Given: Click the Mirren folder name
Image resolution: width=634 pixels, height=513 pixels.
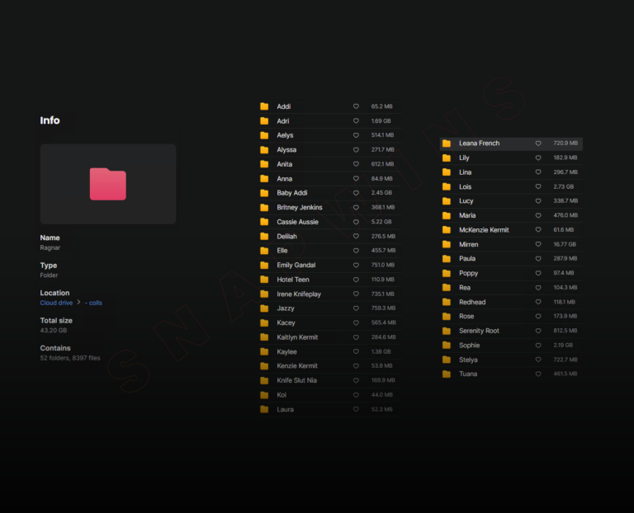Looking at the screenshot, I should (468, 244).
